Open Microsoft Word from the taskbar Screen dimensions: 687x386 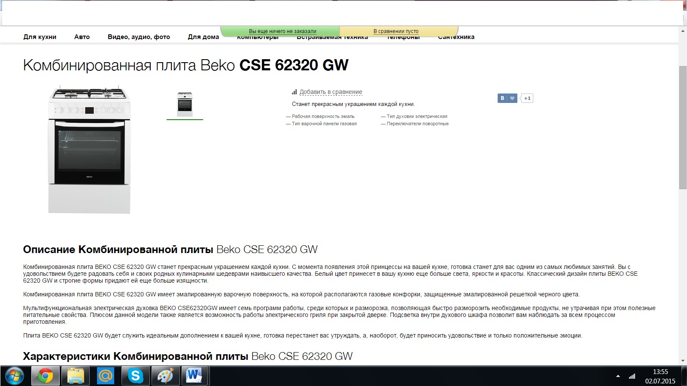point(195,376)
